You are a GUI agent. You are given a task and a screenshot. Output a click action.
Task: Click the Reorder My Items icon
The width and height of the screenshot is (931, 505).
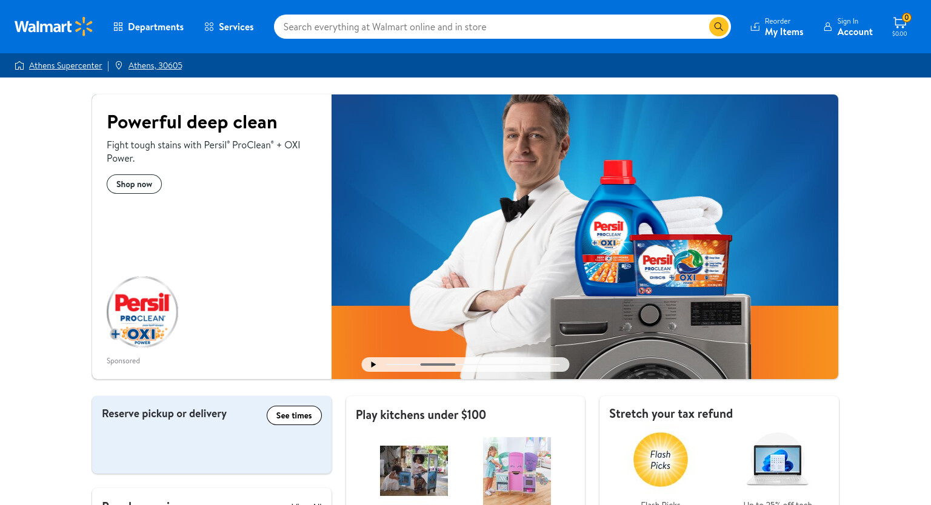(755, 27)
